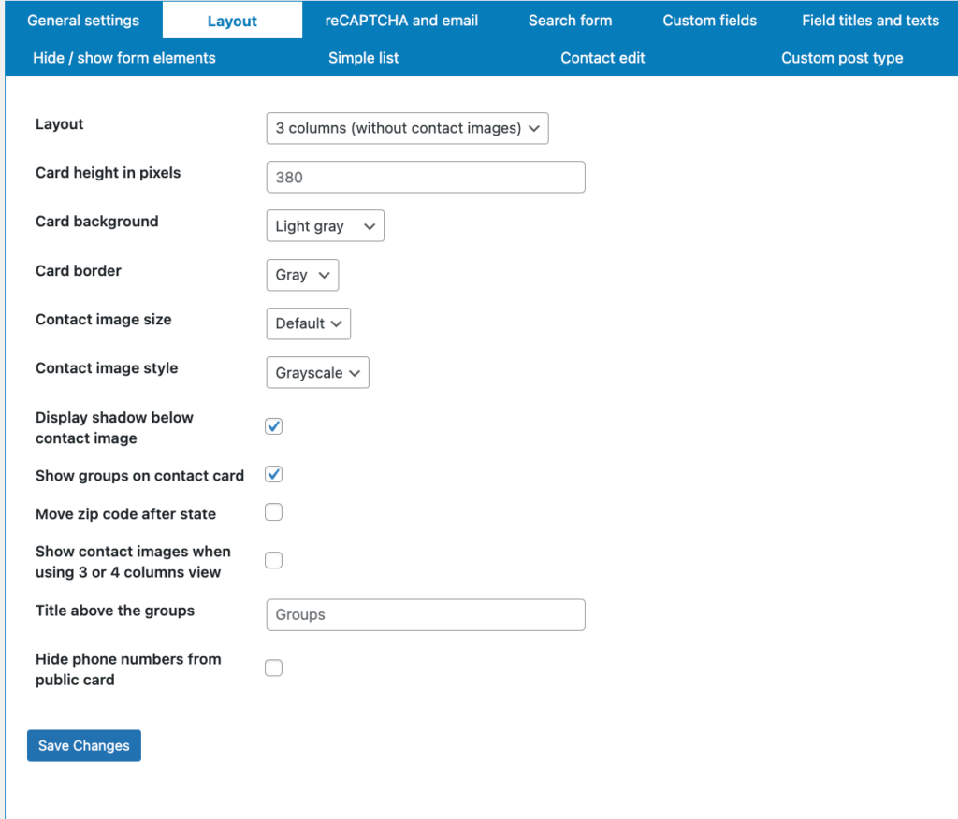
Task: Open the Layout columns dropdown
Action: (x=408, y=128)
